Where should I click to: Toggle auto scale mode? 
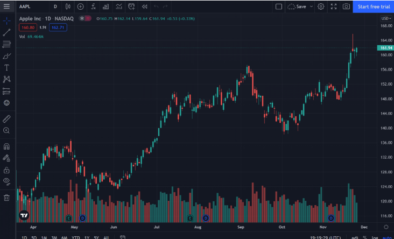tap(386, 237)
